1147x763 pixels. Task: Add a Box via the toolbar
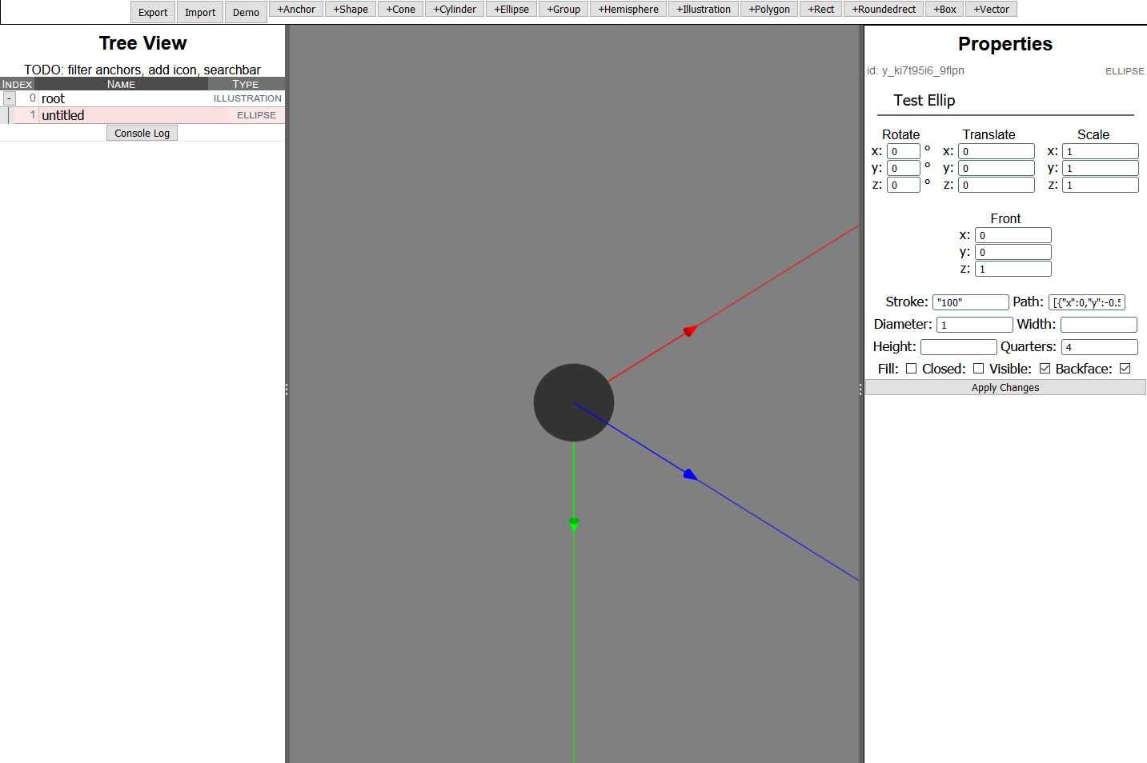click(x=944, y=10)
